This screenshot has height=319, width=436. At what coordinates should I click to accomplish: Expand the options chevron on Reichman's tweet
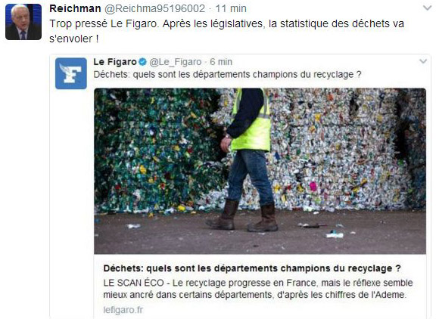(427, 8)
